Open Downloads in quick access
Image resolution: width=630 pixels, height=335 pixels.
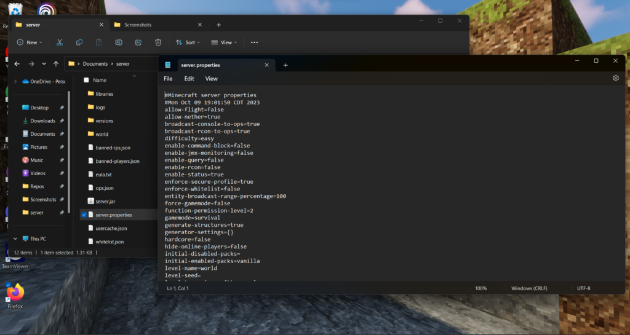(42, 120)
